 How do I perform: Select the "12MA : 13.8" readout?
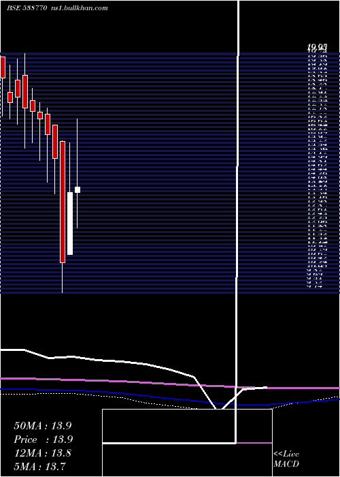43,453
